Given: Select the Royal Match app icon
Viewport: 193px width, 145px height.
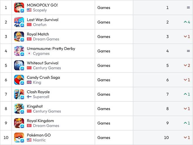Looking at the screenshot, I should coord(19,36).
